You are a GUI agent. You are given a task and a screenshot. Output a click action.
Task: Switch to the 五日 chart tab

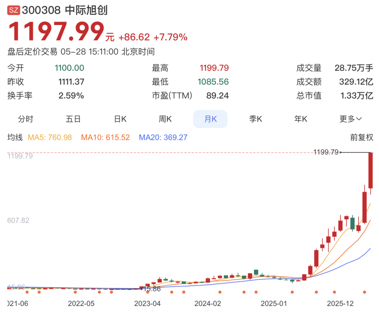coord(73,119)
